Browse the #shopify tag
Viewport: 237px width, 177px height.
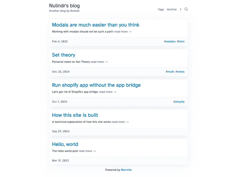179,102
